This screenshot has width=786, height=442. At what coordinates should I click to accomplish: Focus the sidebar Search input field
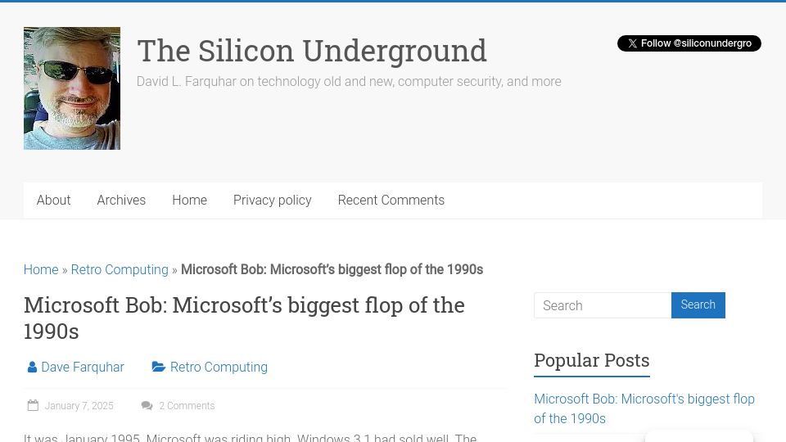point(603,305)
